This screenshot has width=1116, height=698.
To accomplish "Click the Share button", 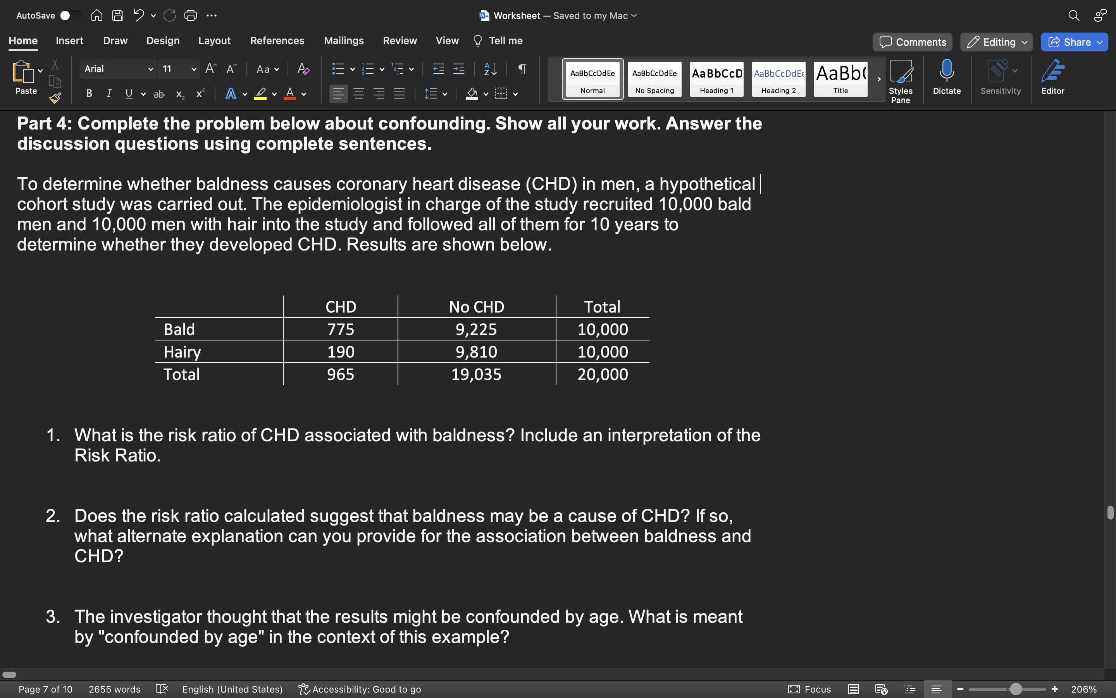I will [x=1074, y=41].
